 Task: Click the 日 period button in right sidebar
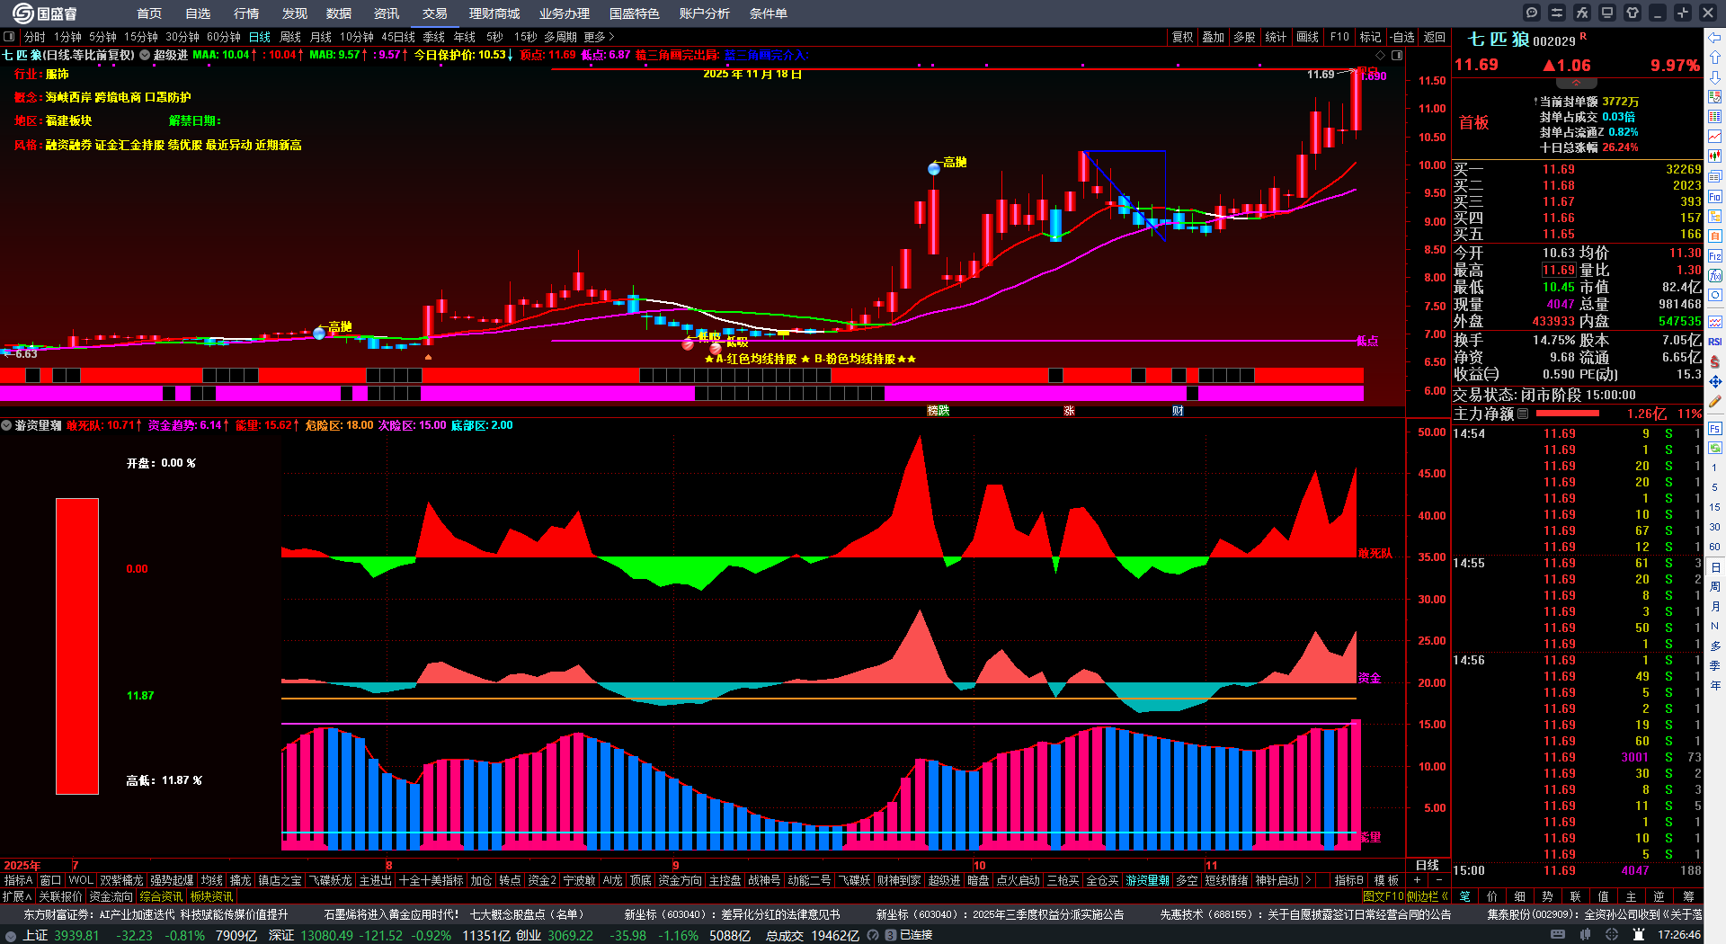point(1715,567)
